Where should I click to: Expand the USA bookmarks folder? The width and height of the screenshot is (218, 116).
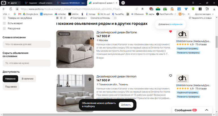[6, 14]
